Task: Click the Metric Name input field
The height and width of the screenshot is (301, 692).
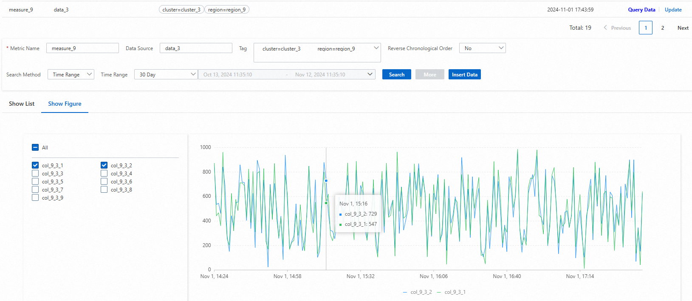Action: pos(82,48)
